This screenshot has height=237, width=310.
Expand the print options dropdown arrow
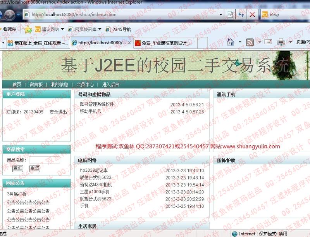click(290, 42)
